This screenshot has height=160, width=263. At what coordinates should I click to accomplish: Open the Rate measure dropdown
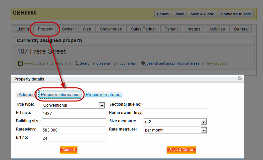coord(203,130)
